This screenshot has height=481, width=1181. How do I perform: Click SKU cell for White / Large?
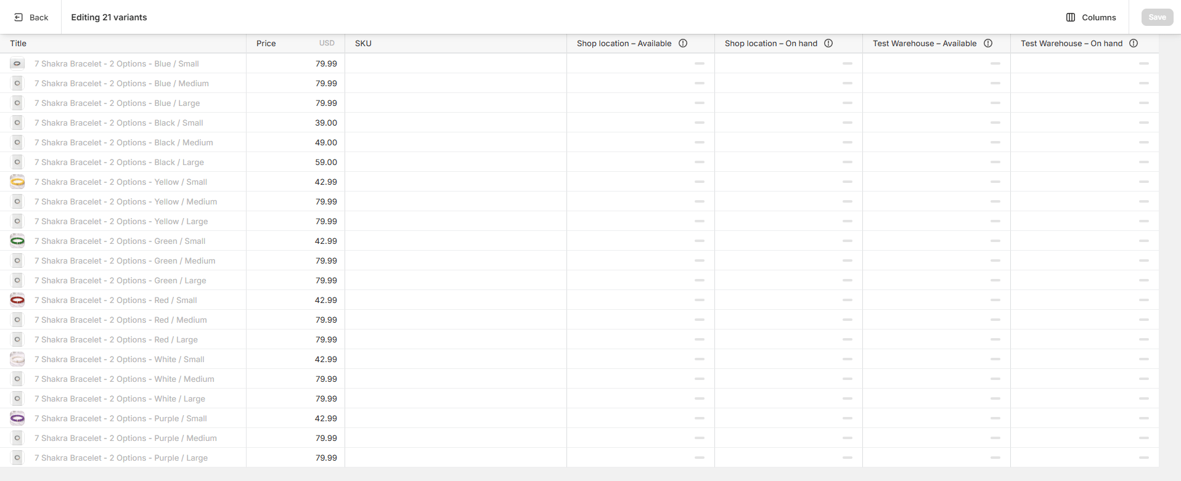(x=456, y=398)
